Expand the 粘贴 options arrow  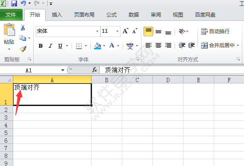tap(9, 49)
